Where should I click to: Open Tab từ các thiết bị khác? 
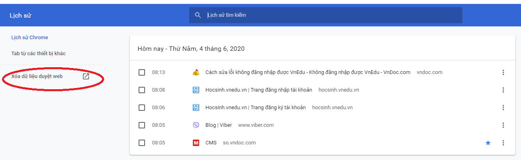(38, 54)
